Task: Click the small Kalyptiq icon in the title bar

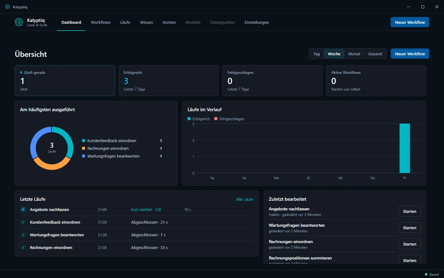Action: 7,7
